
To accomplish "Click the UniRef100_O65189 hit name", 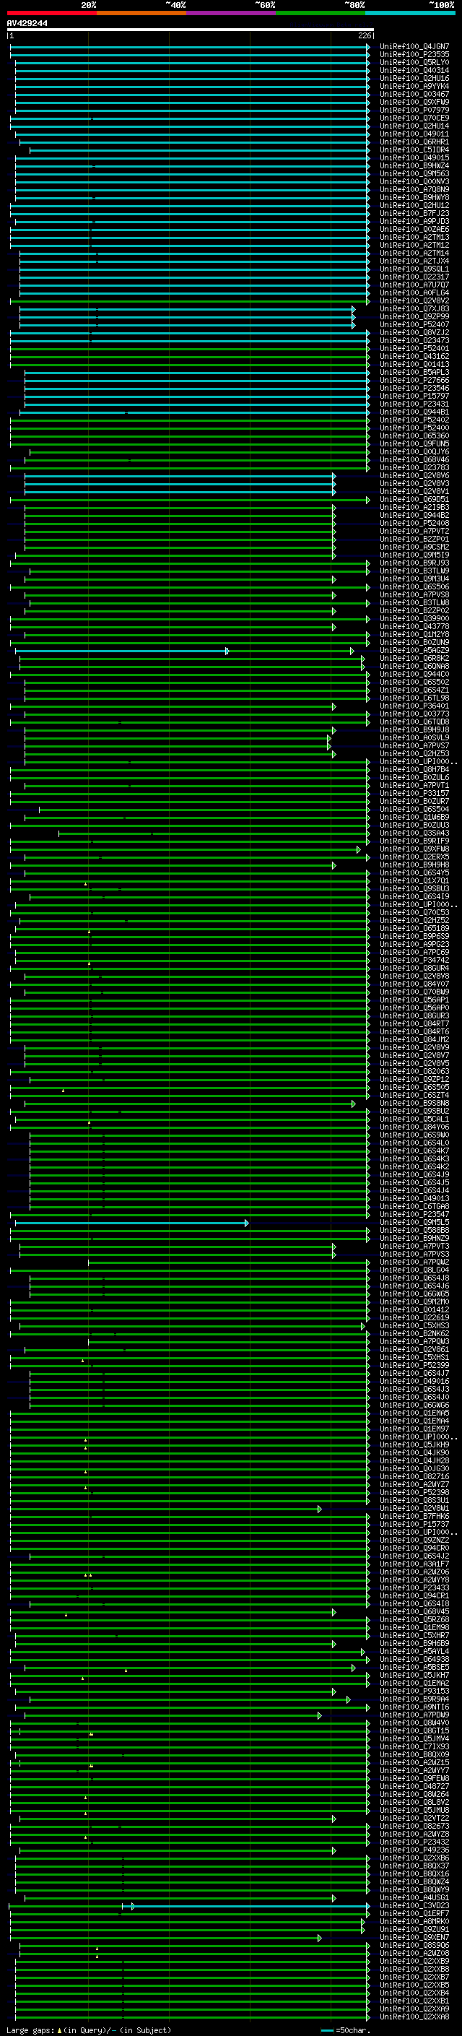I will (414, 929).
